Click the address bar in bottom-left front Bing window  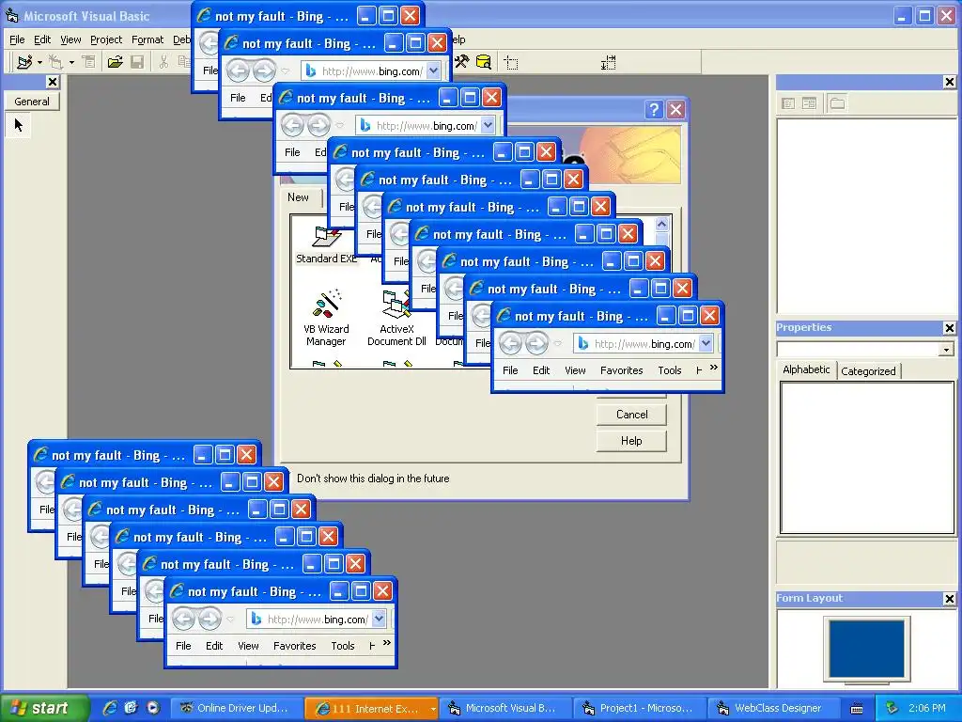[x=310, y=620]
